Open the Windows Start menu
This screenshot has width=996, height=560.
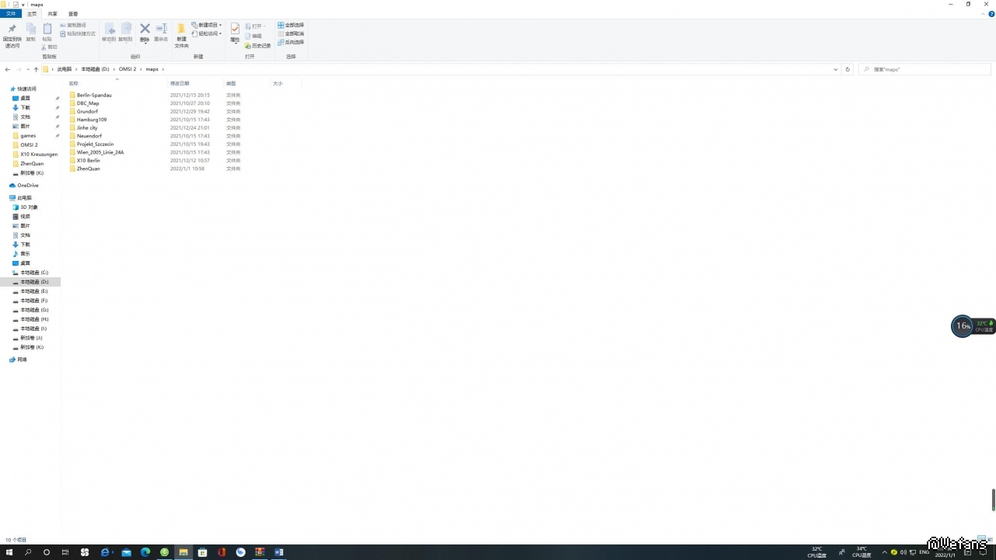coord(9,552)
